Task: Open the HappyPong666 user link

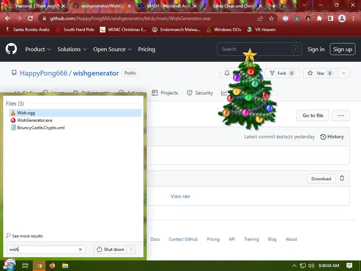Action: pyautogui.click(x=43, y=73)
